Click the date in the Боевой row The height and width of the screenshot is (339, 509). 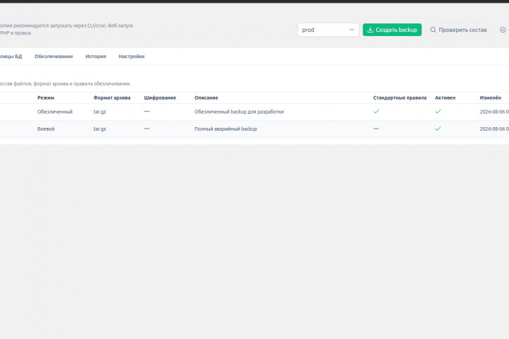point(494,129)
